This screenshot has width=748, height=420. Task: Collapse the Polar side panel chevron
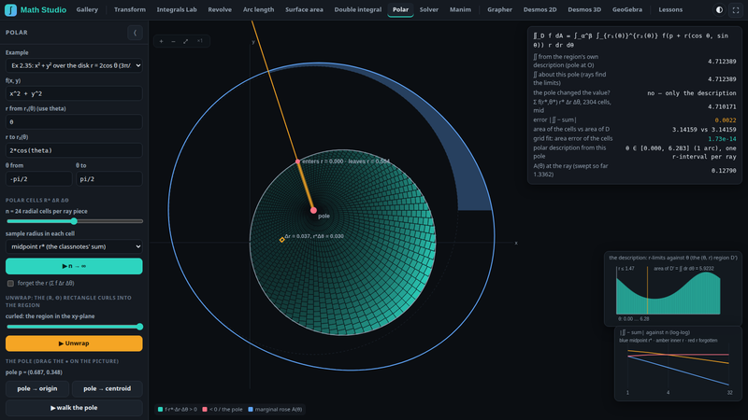tap(135, 33)
